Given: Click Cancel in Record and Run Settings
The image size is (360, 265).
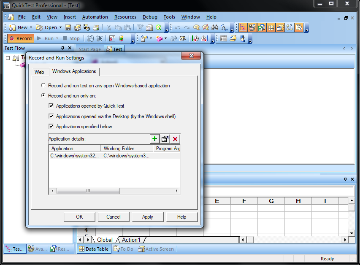Looking at the screenshot, I should point(114,217).
